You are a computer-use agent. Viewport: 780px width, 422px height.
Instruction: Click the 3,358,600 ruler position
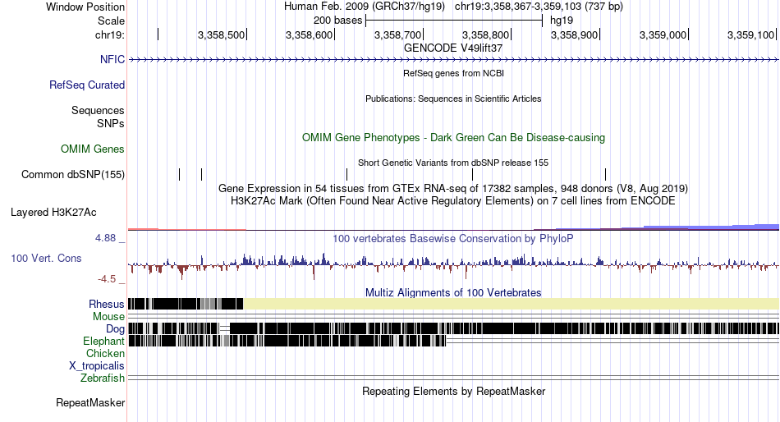(309, 34)
